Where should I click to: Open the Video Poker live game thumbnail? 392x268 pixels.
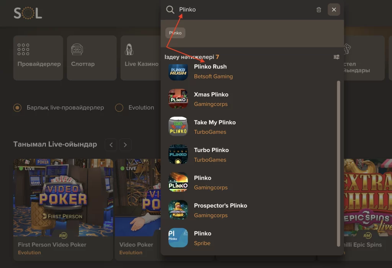pyautogui.click(x=138, y=198)
